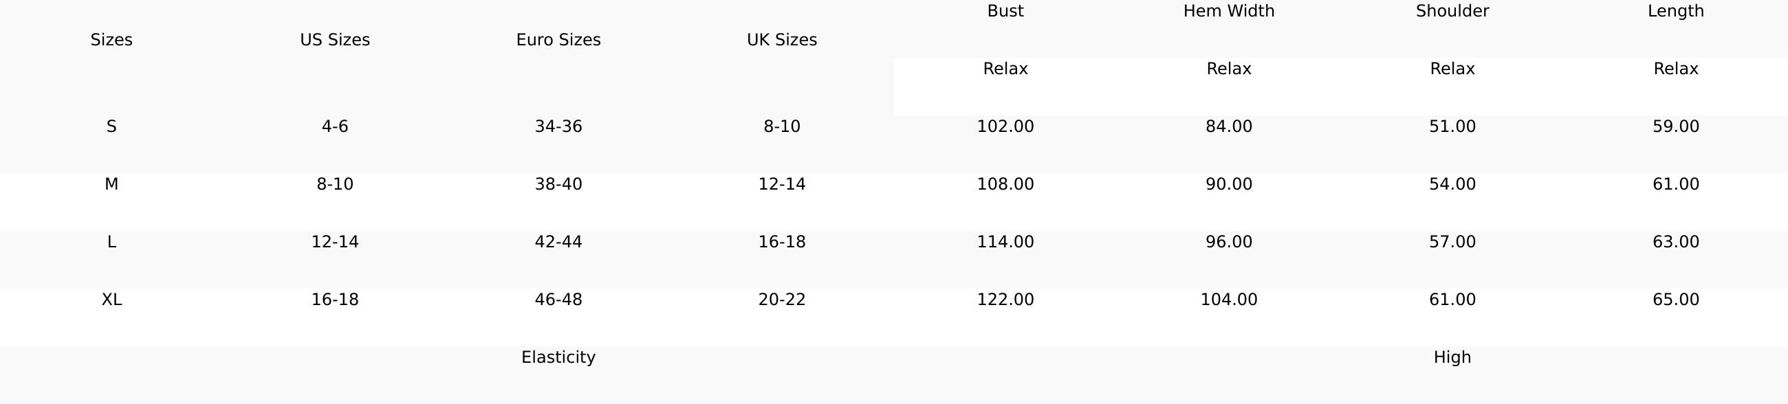
Task: Click the length value 59.00
Action: point(1675,127)
